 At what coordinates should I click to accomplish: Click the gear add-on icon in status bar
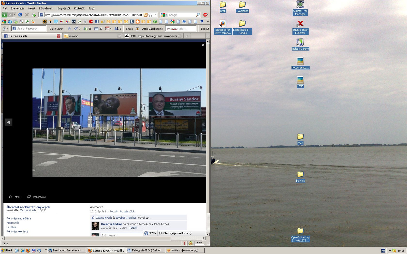191,243
